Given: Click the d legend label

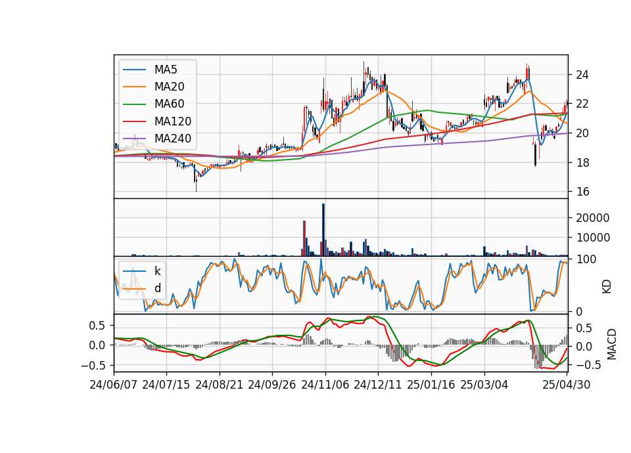Looking at the screenshot, I should 157,288.
